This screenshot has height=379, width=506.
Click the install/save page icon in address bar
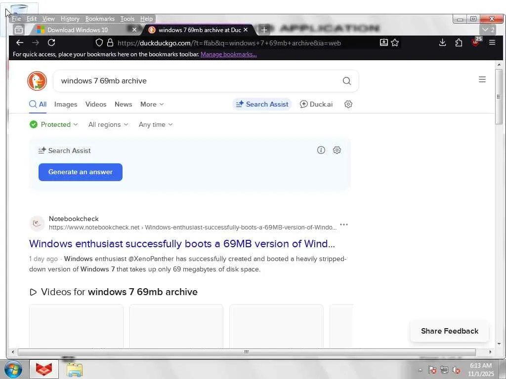click(x=383, y=42)
